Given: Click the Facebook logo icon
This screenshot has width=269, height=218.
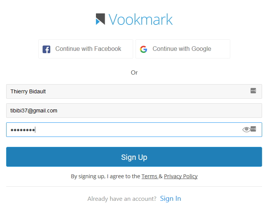Looking at the screenshot, I should [x=46, y=49].
